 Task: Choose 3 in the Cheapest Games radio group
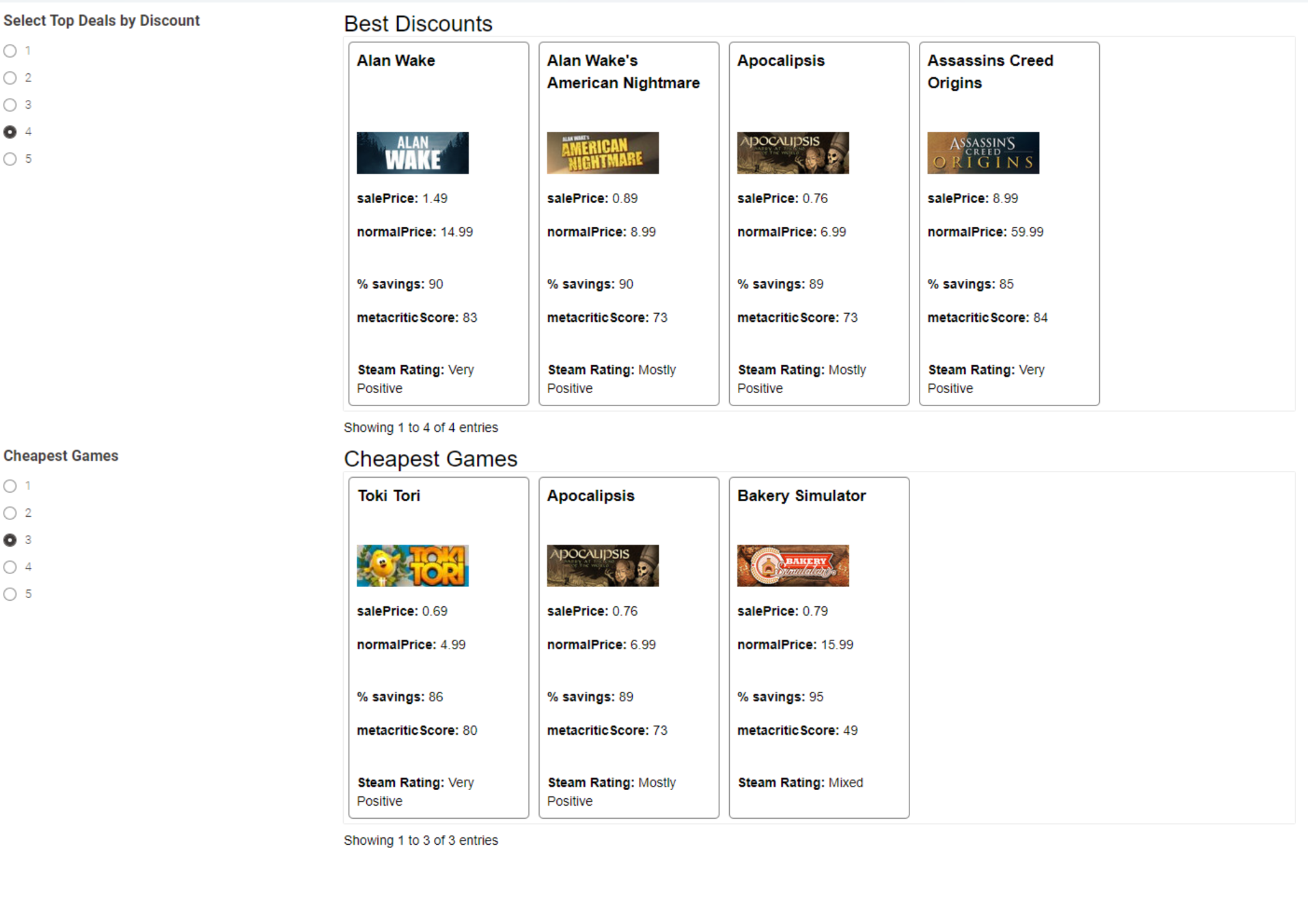[10, 540]
